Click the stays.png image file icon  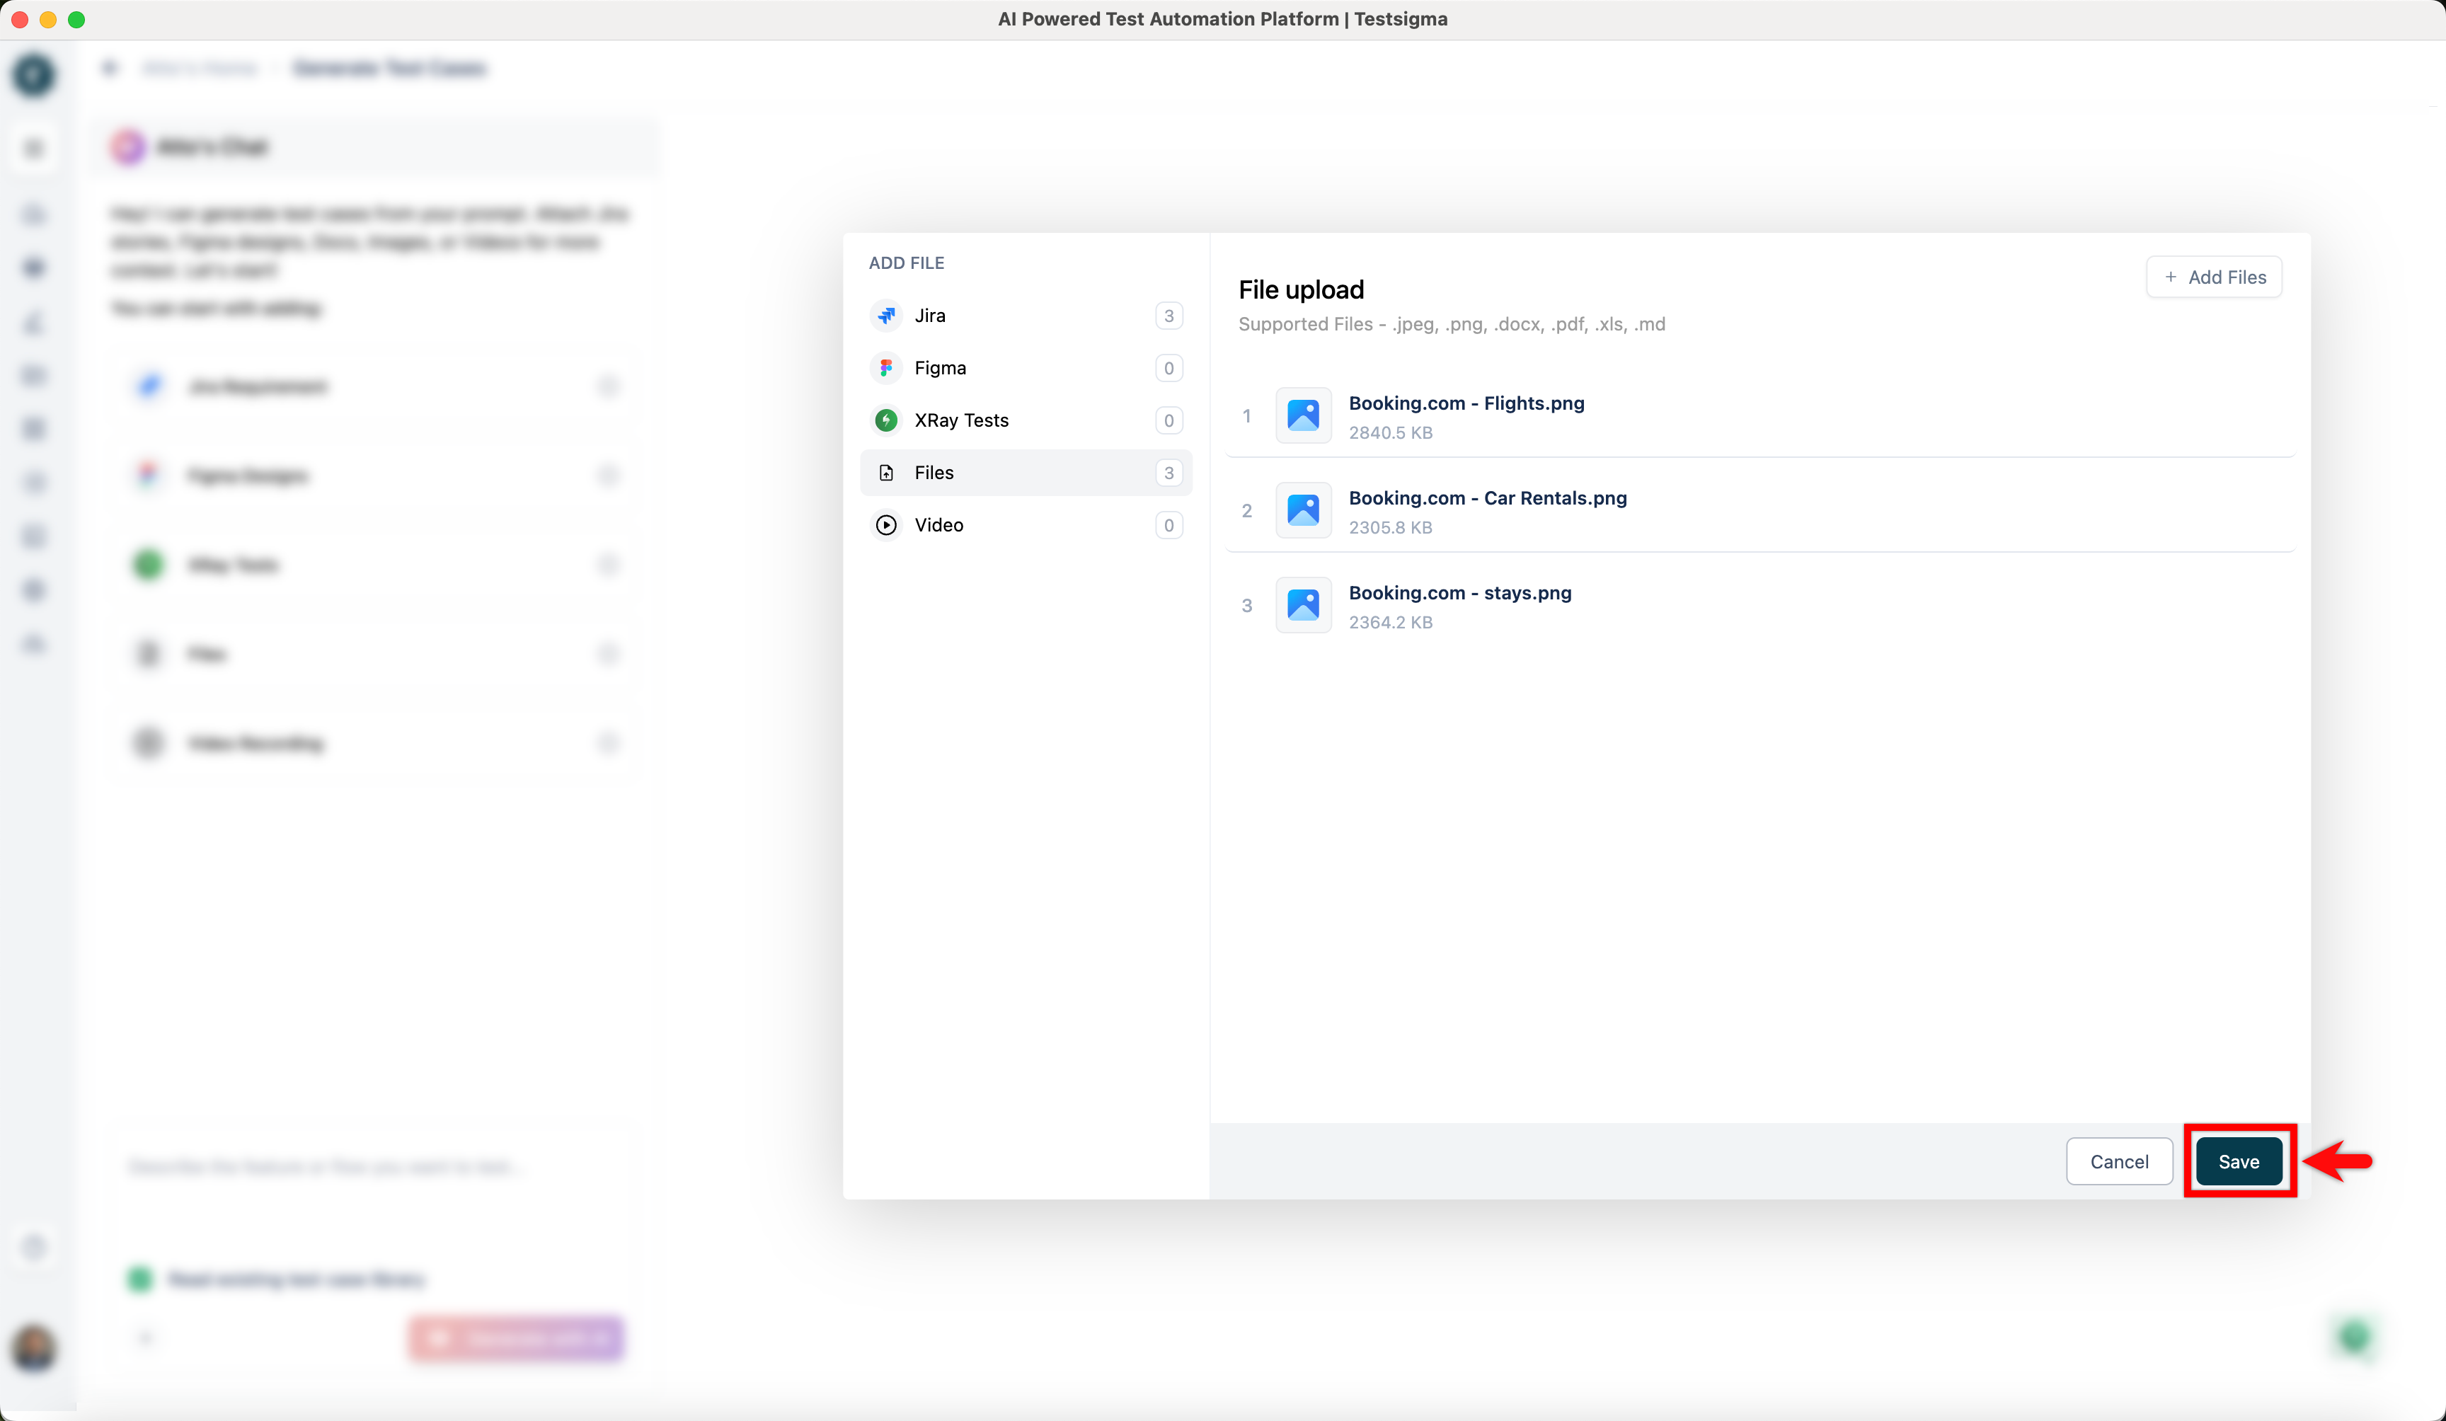(1302, 606)
